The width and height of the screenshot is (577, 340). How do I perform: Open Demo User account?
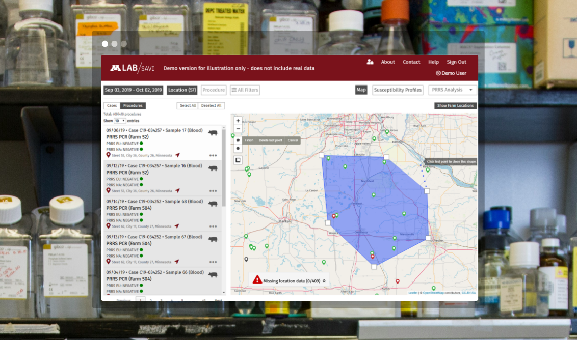click(451, 73)
